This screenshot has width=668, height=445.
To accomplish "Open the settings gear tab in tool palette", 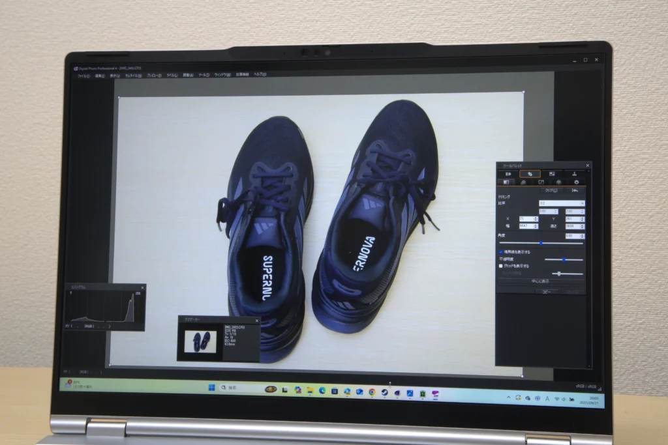I will [576, 182].
